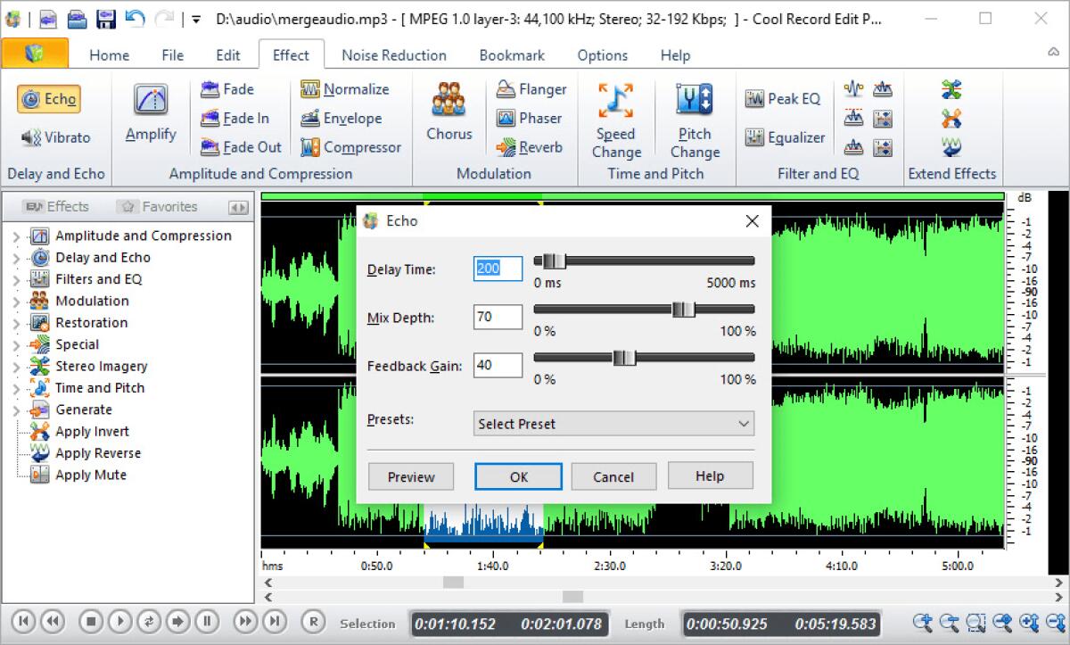Image resolution: width=1070 pixels, height=645 pixels.
Task: Click the Fade Out effect
Action: [237, 147]
